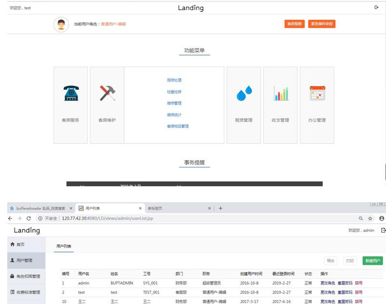Open 租赁管理 water drops icon
386x304 pixels.
pos(244,93)
